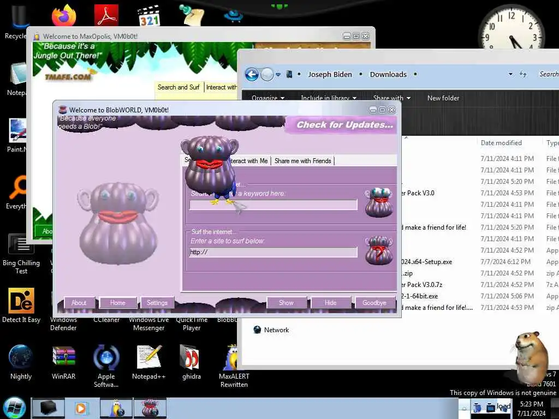Open the Paint.NET desktop icon

[x=17, y=135]
